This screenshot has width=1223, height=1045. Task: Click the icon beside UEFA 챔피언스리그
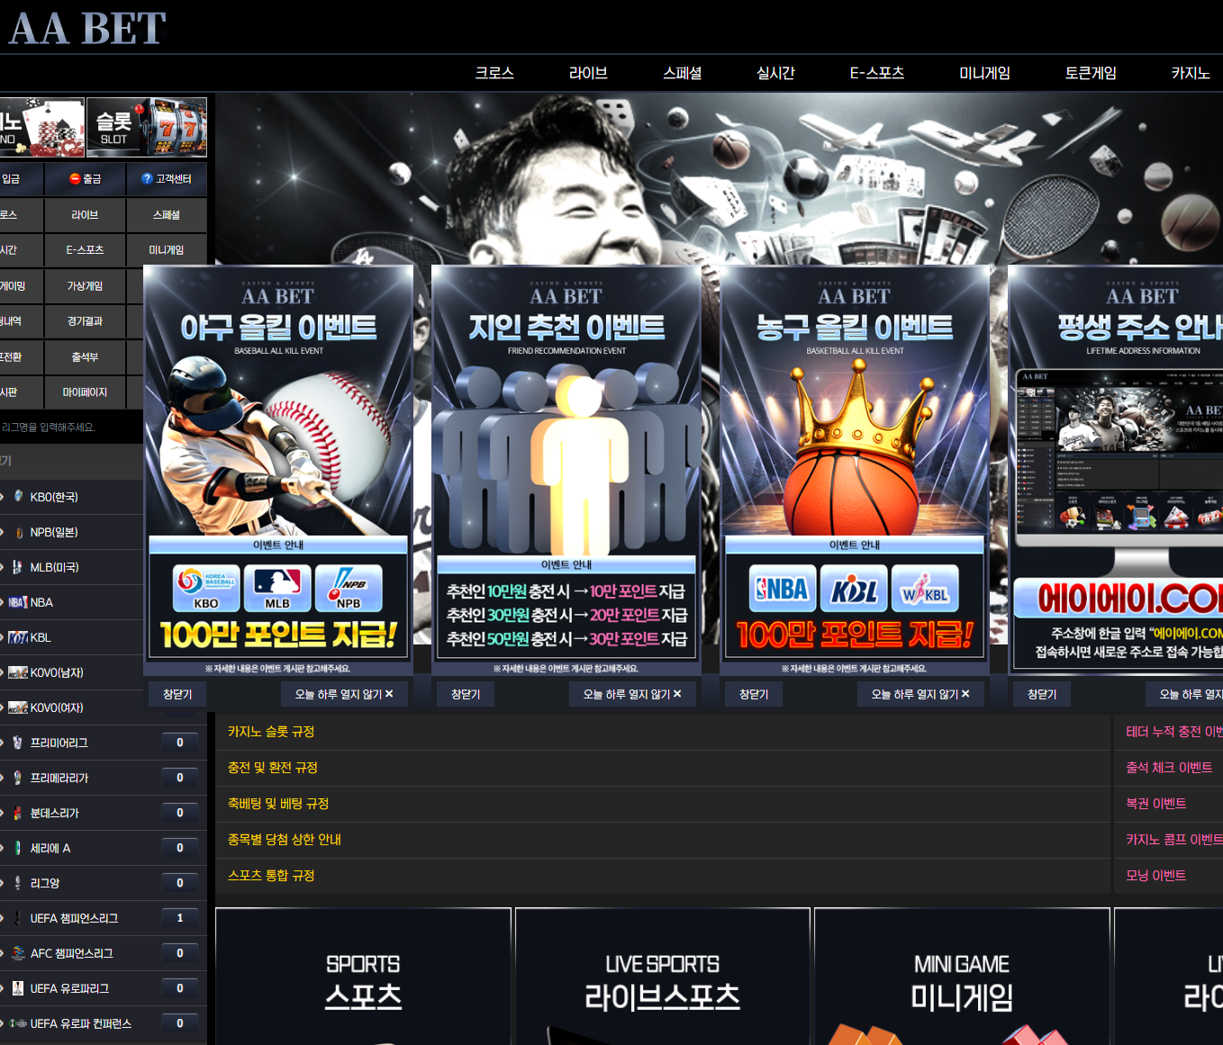point(17,919)
